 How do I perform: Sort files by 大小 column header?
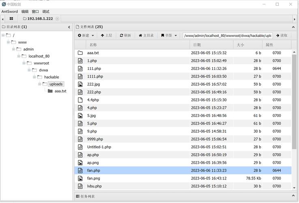[240, 45]
